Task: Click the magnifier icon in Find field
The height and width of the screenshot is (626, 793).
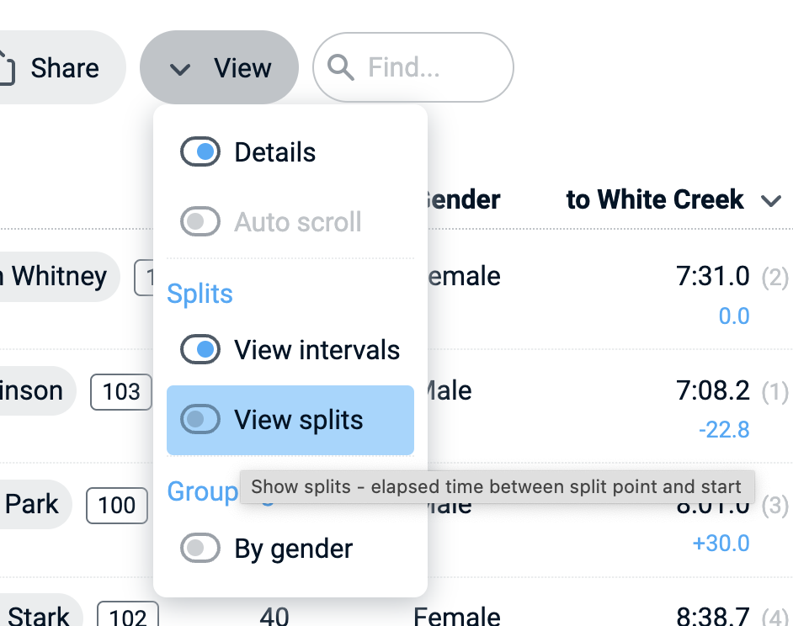Action: [341, 67]
